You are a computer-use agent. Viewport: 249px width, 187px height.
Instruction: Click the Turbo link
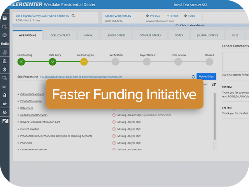tap(191, 16)
